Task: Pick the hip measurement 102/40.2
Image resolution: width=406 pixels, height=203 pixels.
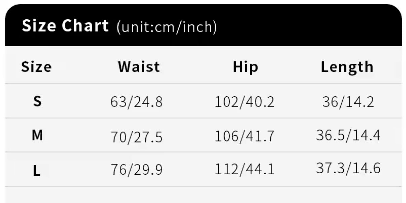Action: tap(244, 102)
